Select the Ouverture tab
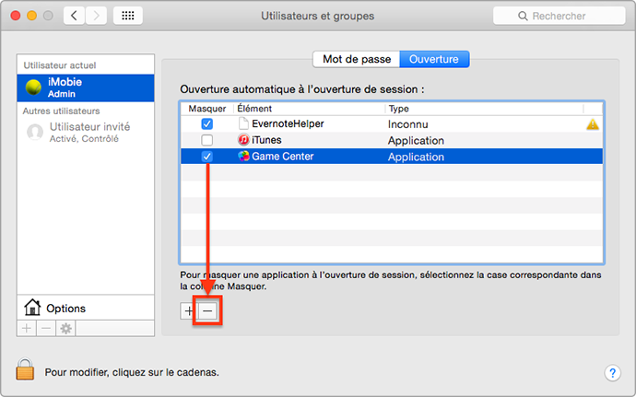This screenshot has width=636, height=397. [434, 59]
